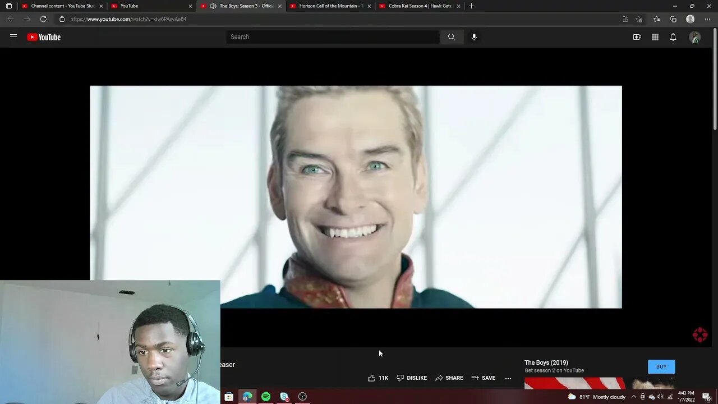Click the DISLIKE button
718x404 pixels.
412,378
